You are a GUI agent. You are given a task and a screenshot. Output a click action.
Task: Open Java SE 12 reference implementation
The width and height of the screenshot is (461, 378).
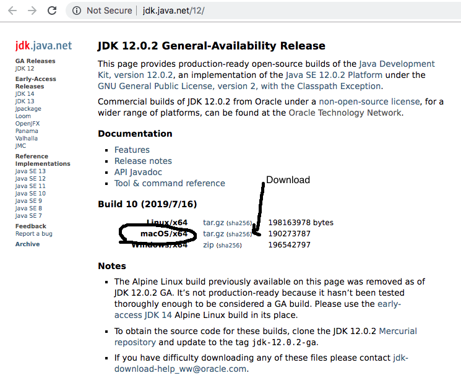[x=30, y=178]
